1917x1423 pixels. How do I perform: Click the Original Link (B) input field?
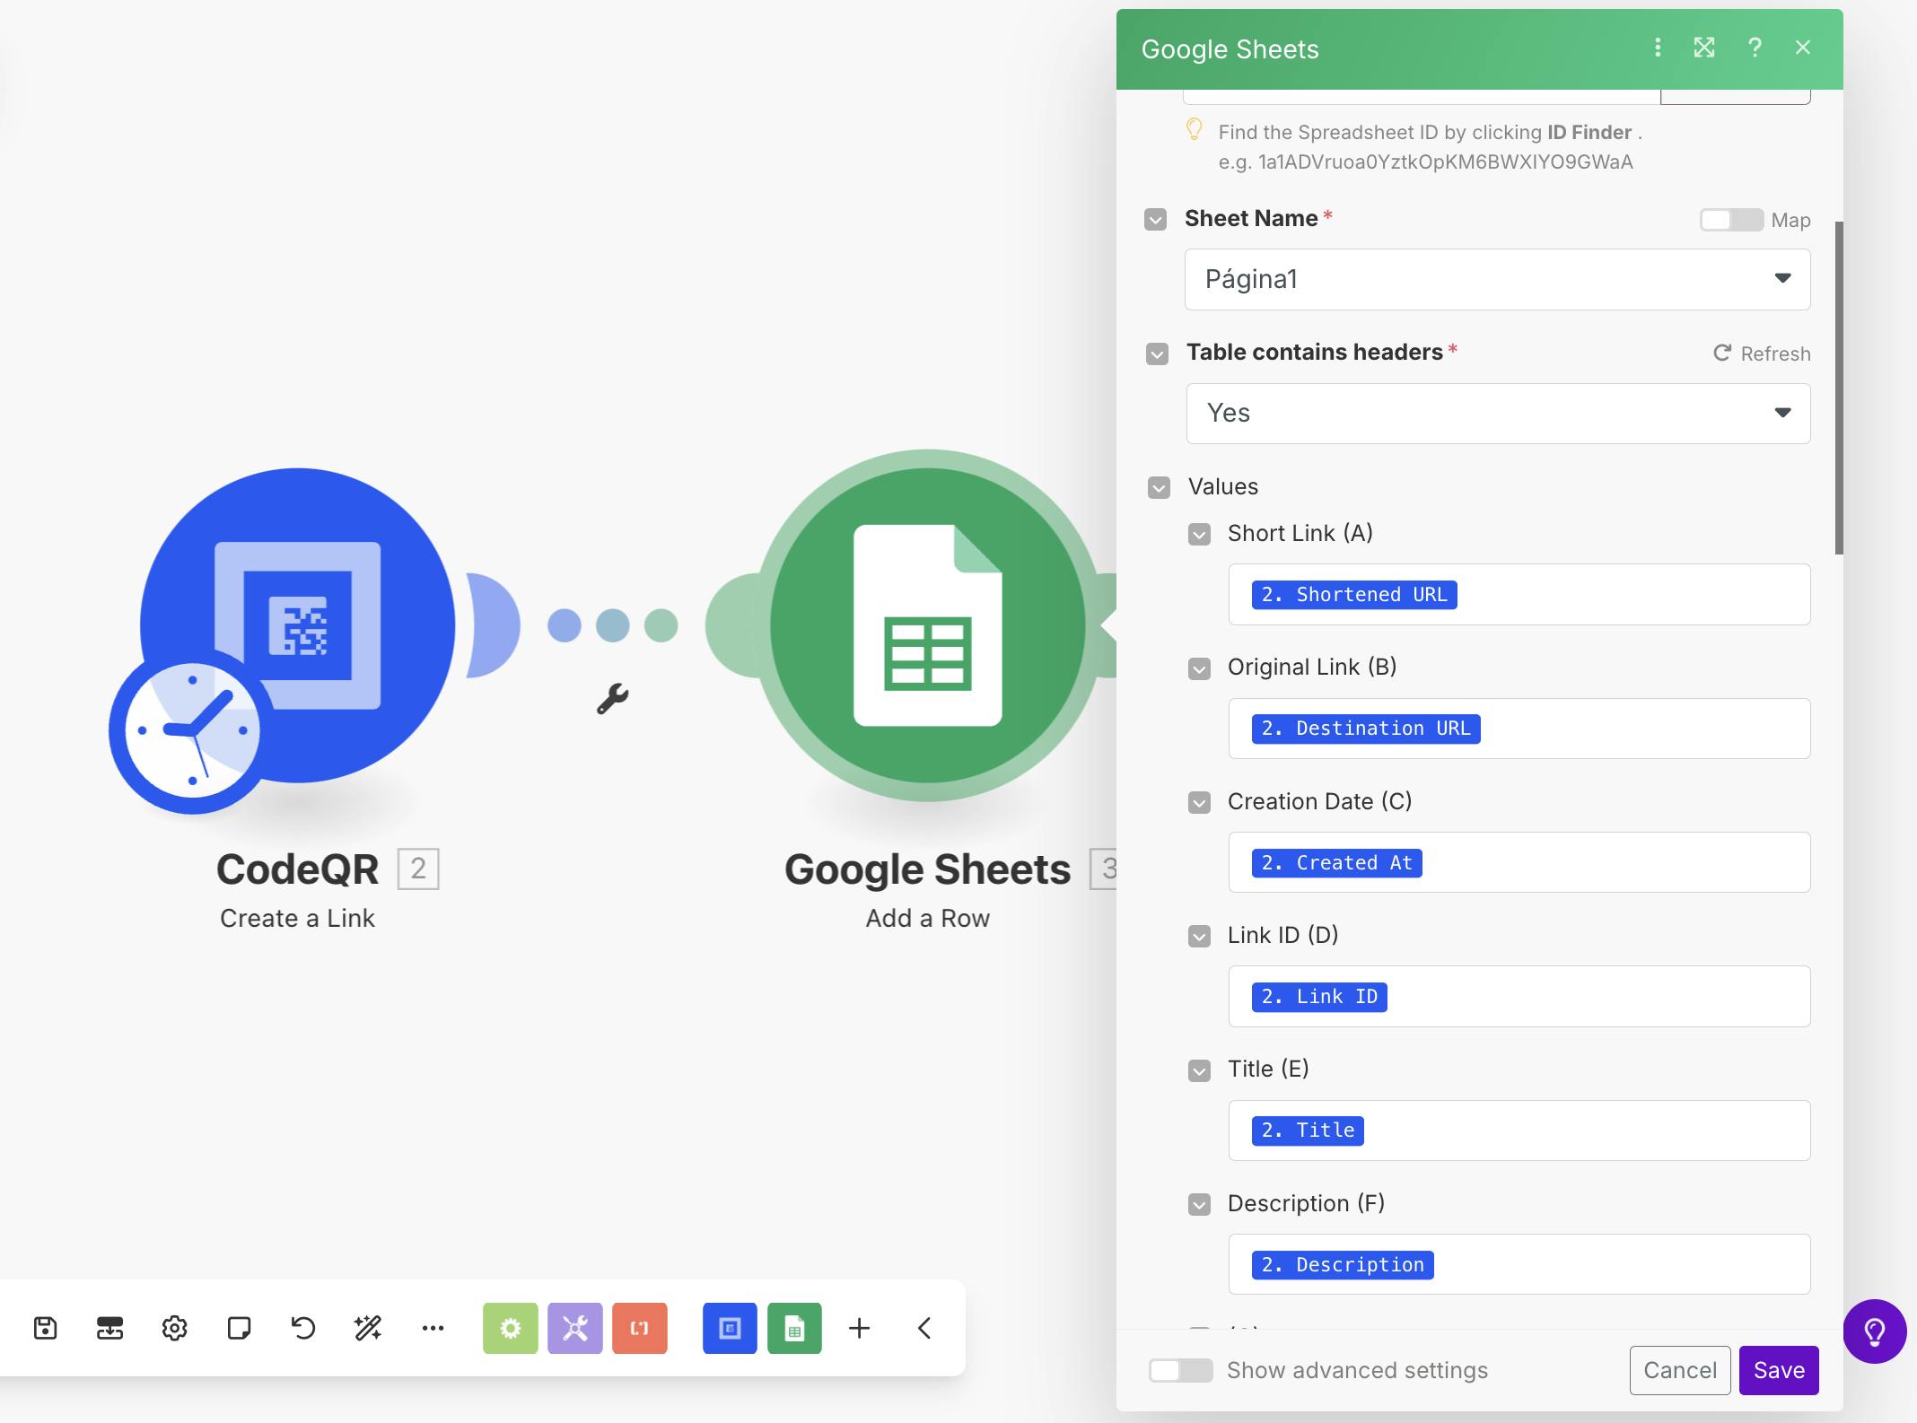click(1519, 729)
